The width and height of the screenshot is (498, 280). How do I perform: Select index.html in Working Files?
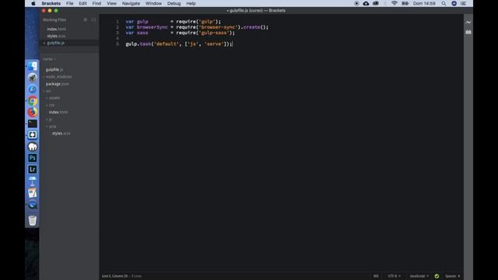pyautogui.click(x=57, y=30)
